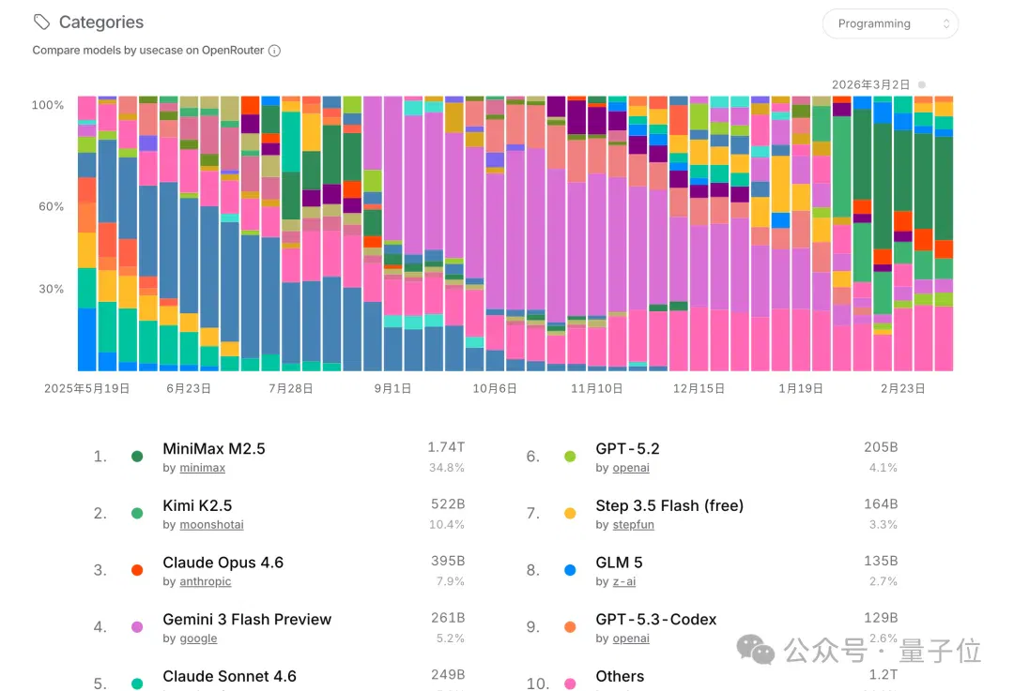Click the orange GPT-5.3-Codex legend dot
The width and height of the screenshot is (1014, 691).
(570, 627)
